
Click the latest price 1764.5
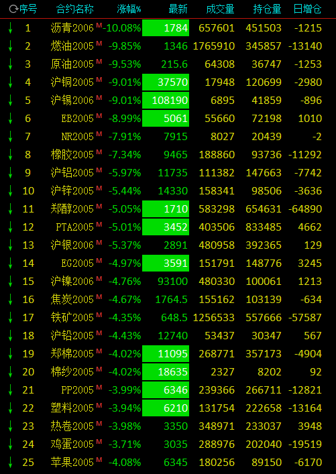pos(172,300)
